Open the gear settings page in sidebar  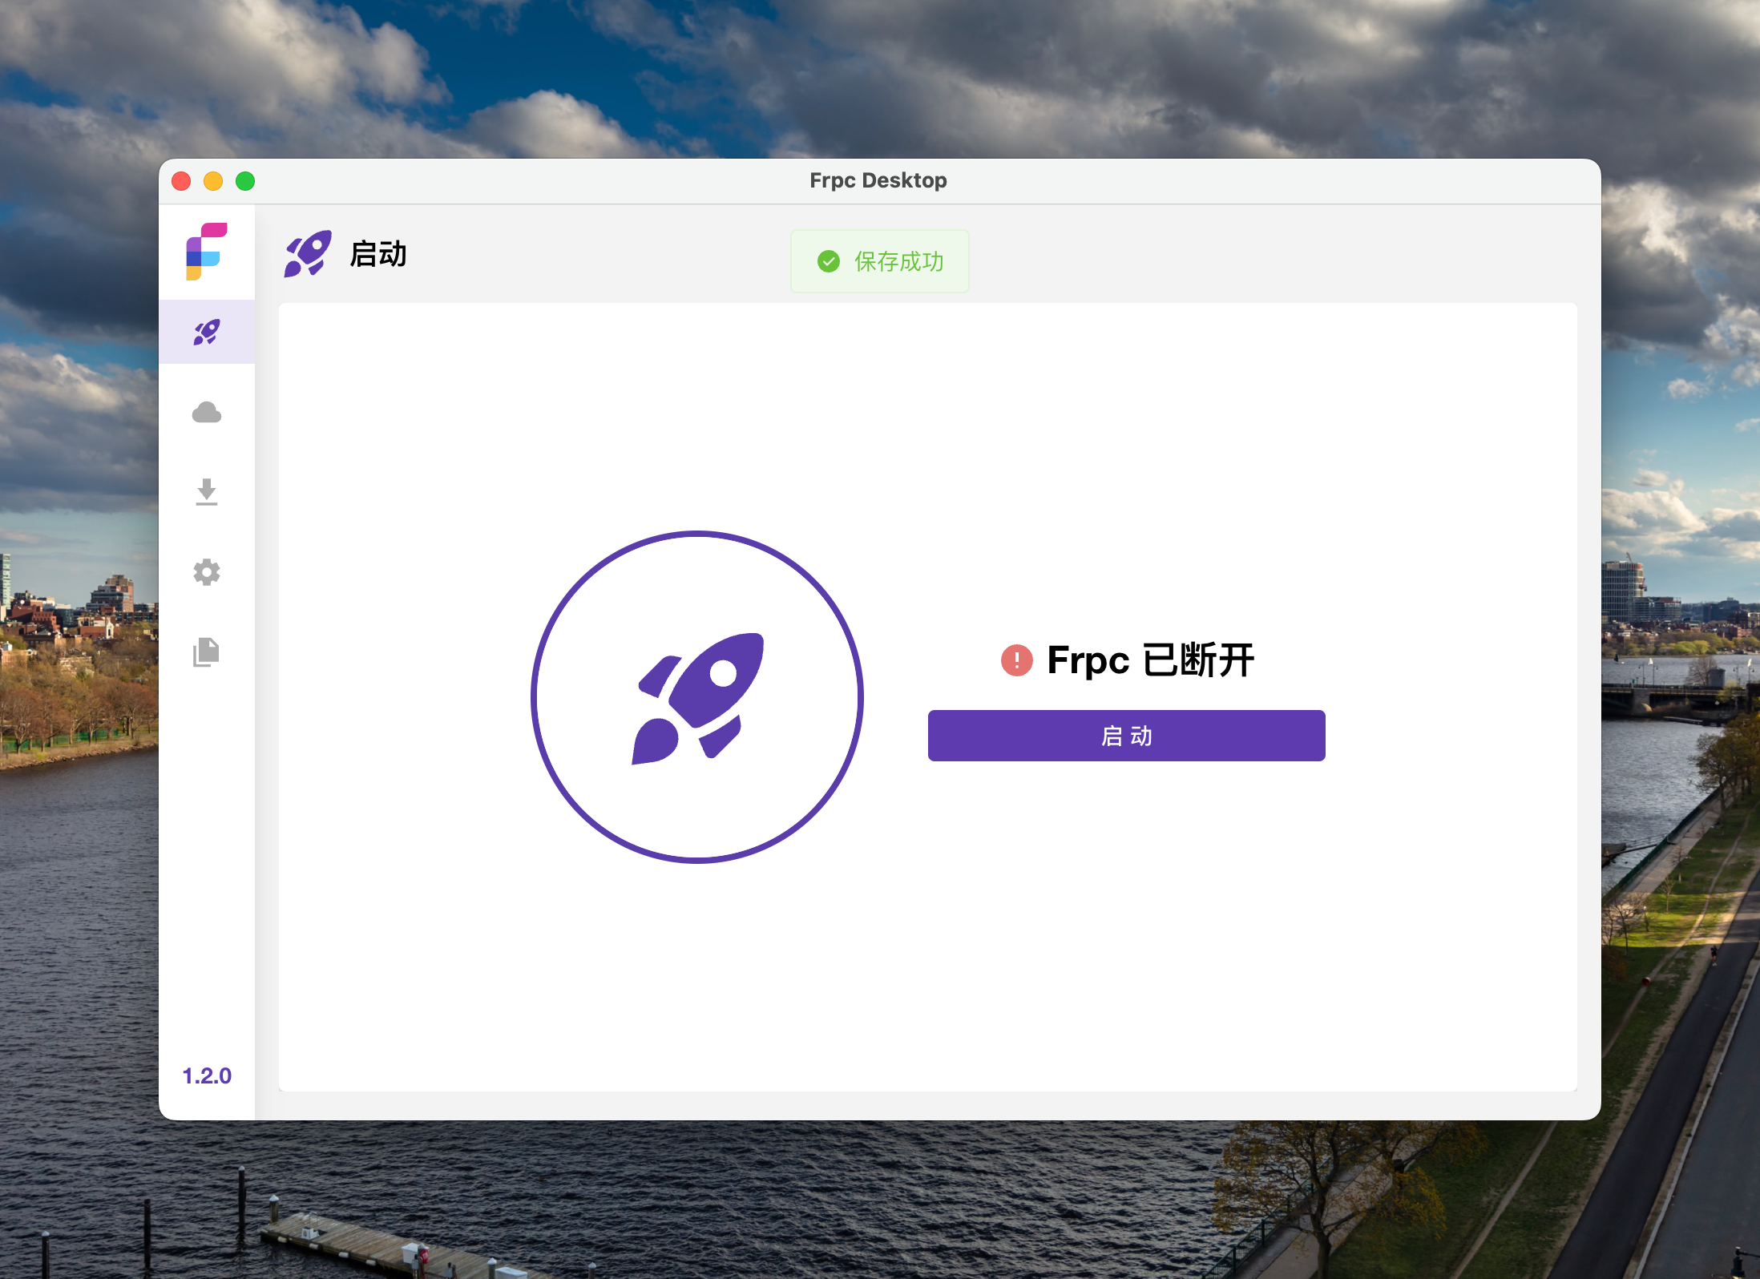207,572
